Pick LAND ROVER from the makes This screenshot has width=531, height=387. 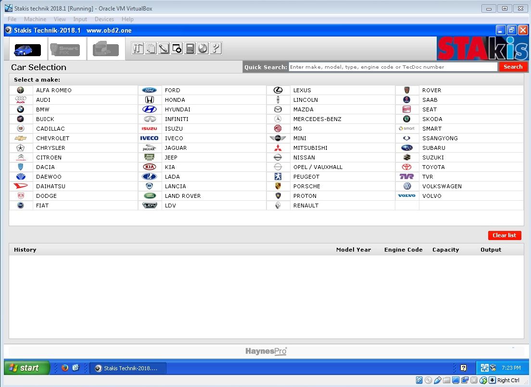pos(183,196)
